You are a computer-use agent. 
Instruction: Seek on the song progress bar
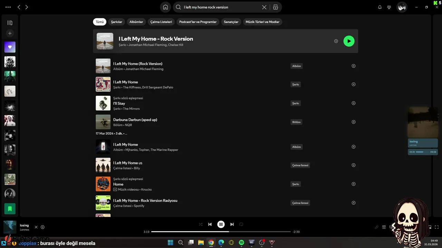[x=221, y=232]
